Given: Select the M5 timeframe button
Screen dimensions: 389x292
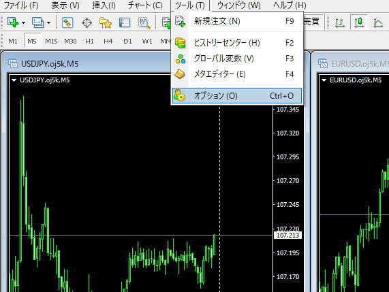Looking at the screenshot, I should pos(32,41).
